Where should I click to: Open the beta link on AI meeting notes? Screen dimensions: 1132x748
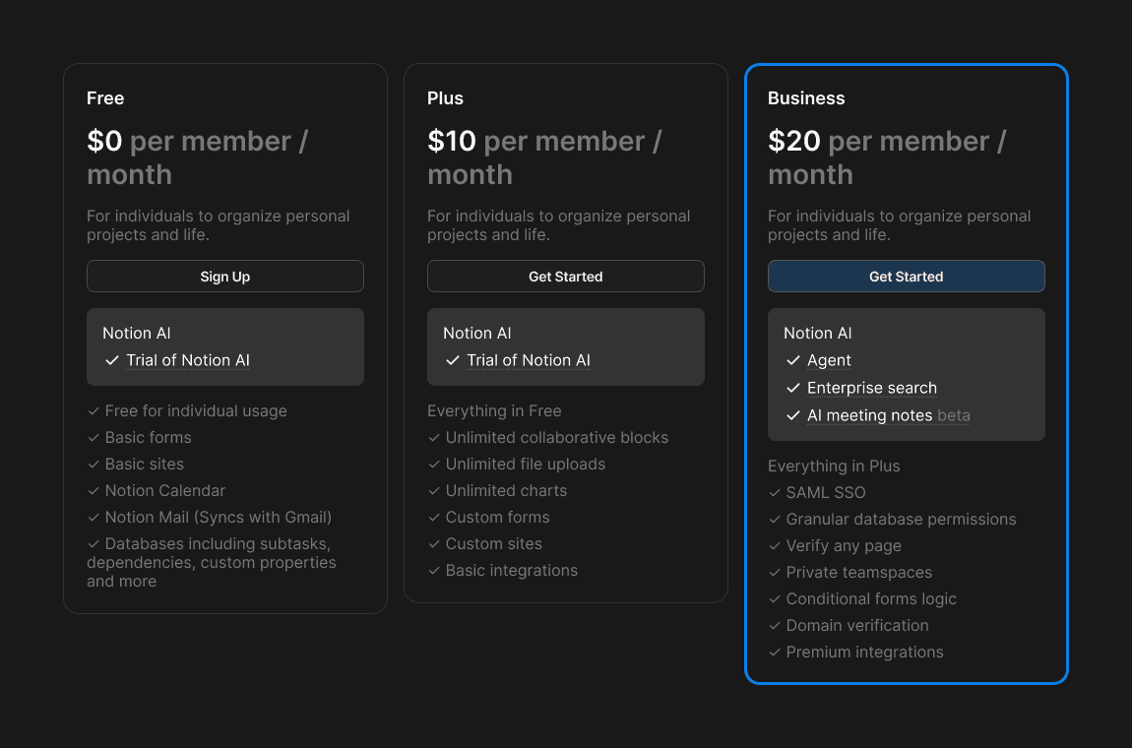pyautogui.click(x=955, y=415)
